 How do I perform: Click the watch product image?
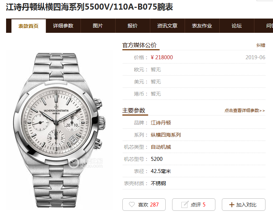(x=59, y=130)
